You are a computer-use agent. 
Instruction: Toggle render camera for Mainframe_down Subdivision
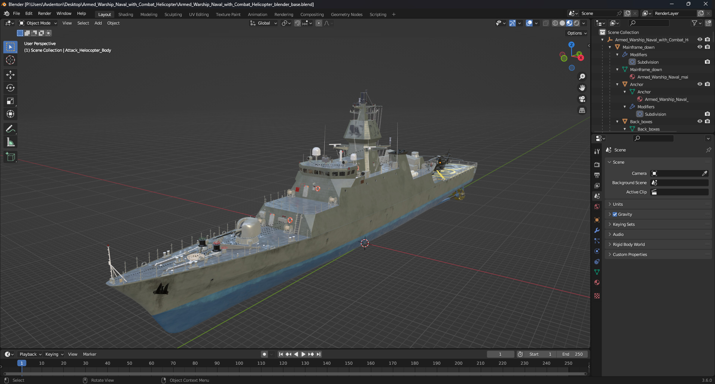pyautogui.click(x=707, y=62)
